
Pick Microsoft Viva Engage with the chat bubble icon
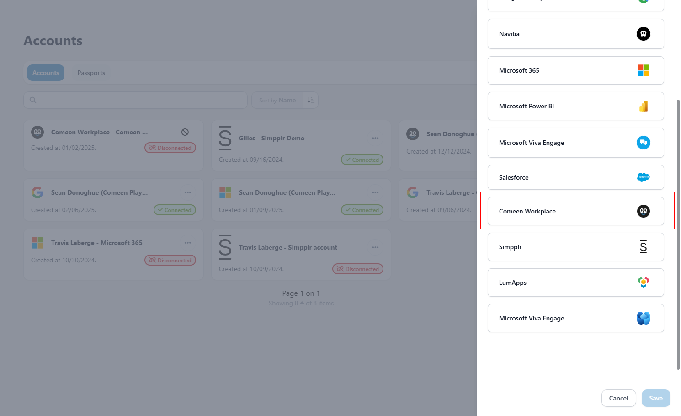point(575,143)
